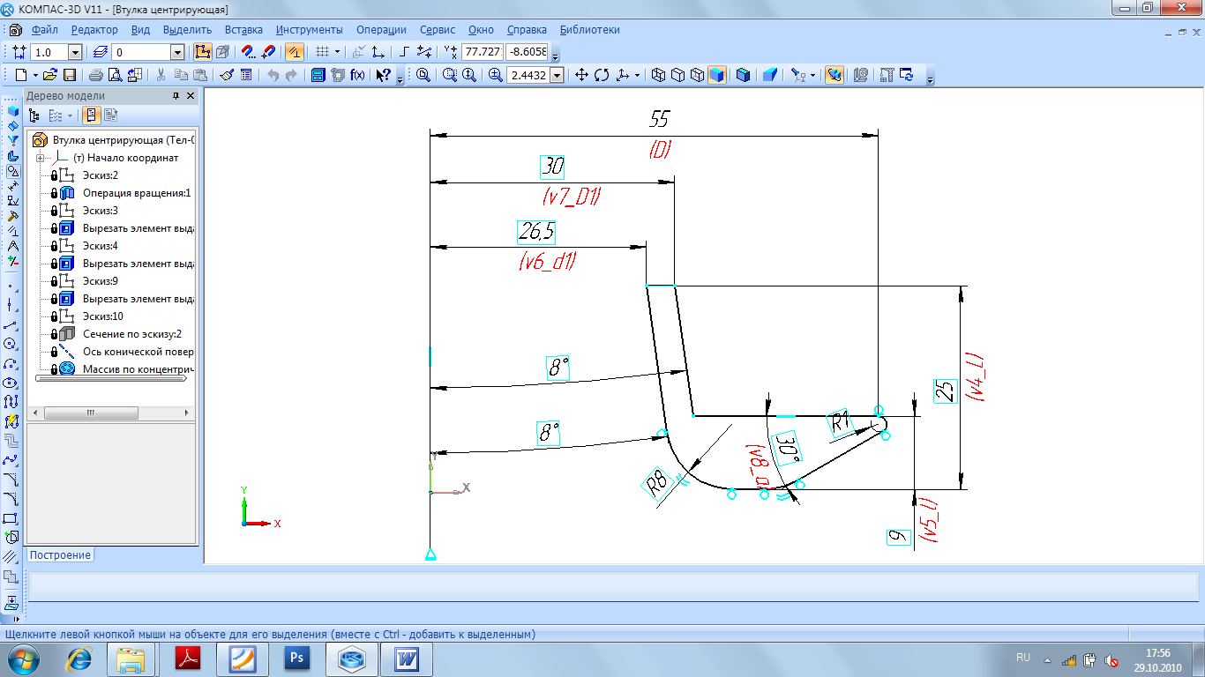Viewport: 1205px width, 677px height.
Task: Toggle parametric mode icon
Action: (x=295, y=52)
